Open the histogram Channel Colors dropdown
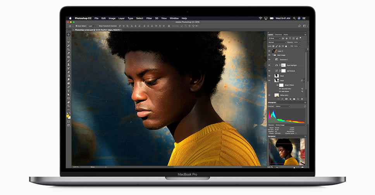The height and width of the screenshot is (195, 375). click(283, 106)
